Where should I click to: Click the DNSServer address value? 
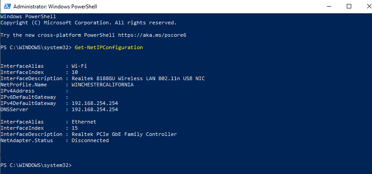95,109
